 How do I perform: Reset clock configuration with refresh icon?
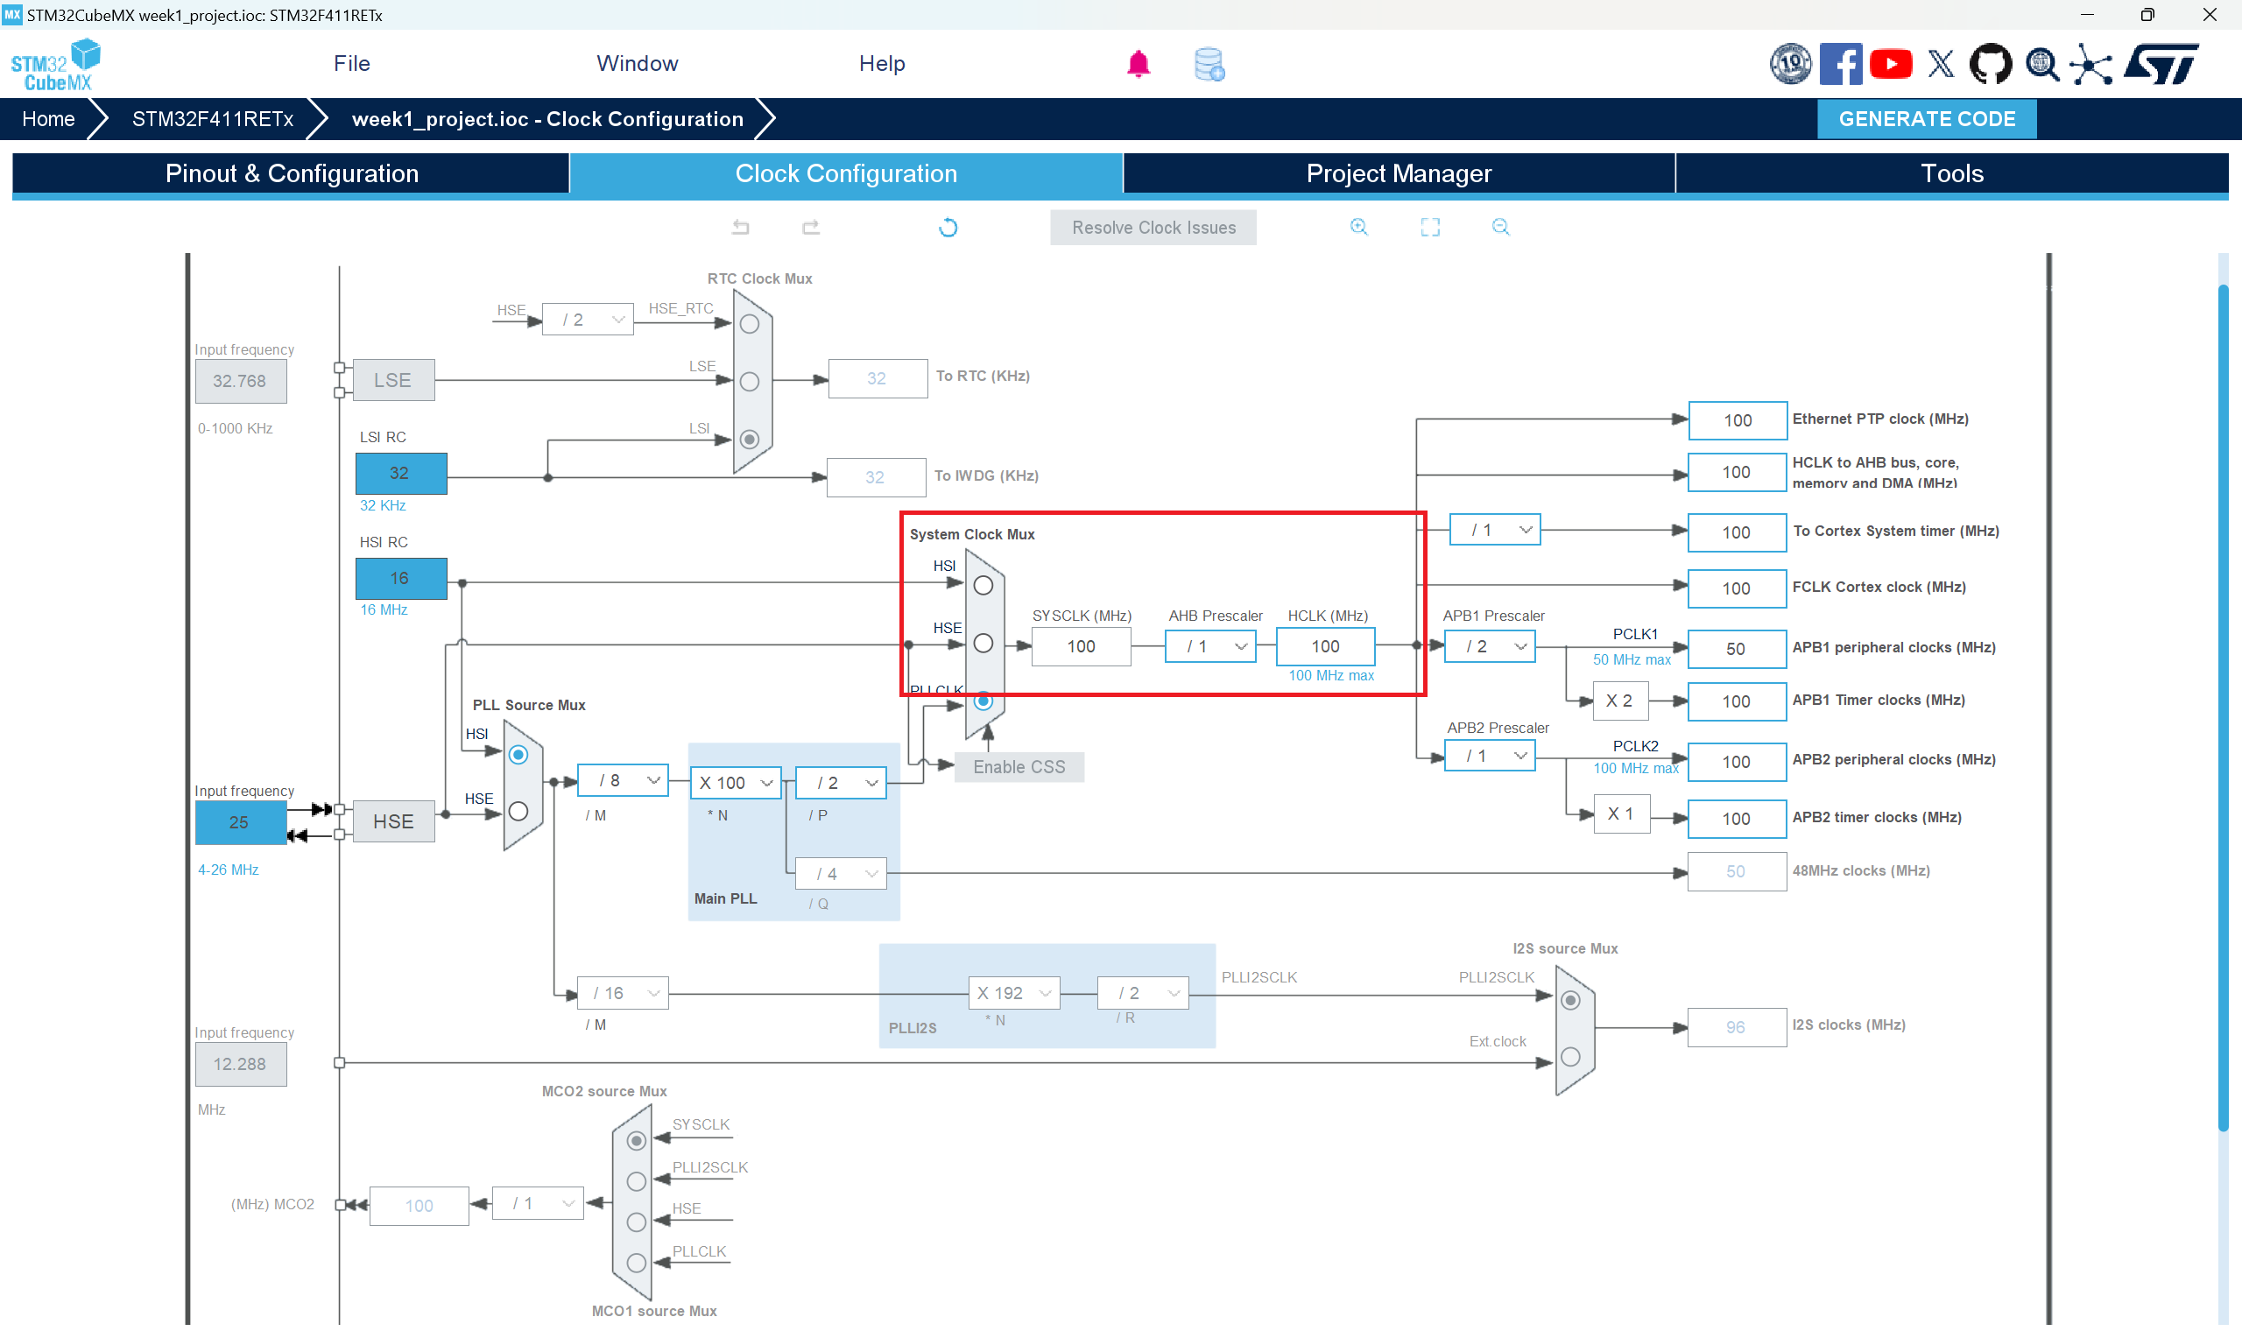click(x=948, y=227)
